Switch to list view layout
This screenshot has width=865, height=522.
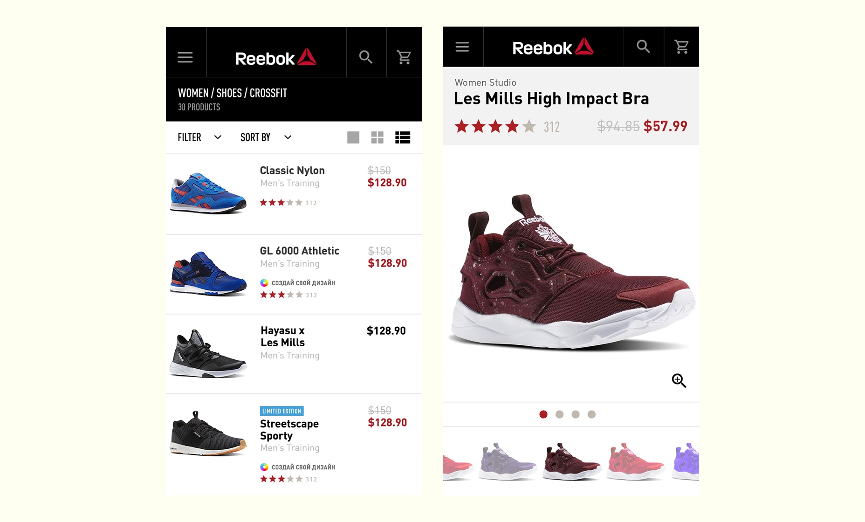tap(403, 137)
